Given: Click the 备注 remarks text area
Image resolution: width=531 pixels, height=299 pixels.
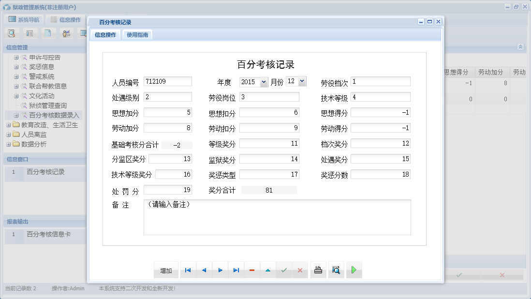Looking at the screenshot, I should (277, 217).
